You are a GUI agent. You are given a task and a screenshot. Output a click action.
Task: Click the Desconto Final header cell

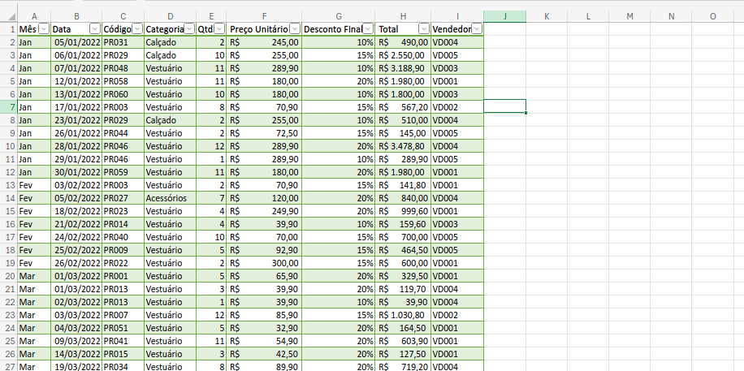click(339, 29)
